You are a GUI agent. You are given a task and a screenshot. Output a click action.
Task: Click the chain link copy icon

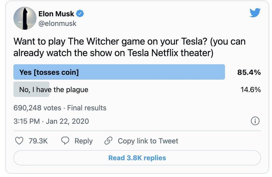109,141
